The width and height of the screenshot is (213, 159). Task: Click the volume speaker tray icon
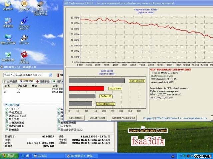(x=188, y=156)
